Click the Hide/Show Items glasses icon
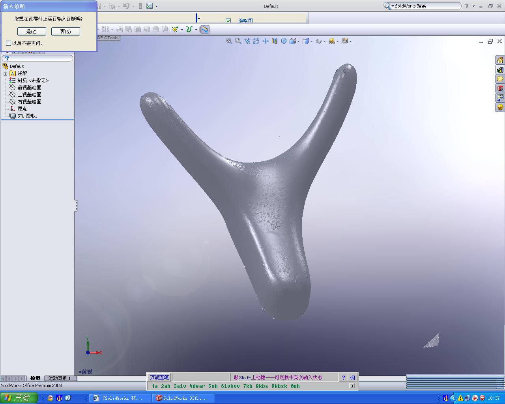The image size is (505, 404). (319, 41)
